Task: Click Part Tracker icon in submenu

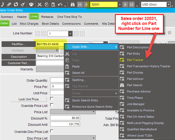Action: coord(122,60)
